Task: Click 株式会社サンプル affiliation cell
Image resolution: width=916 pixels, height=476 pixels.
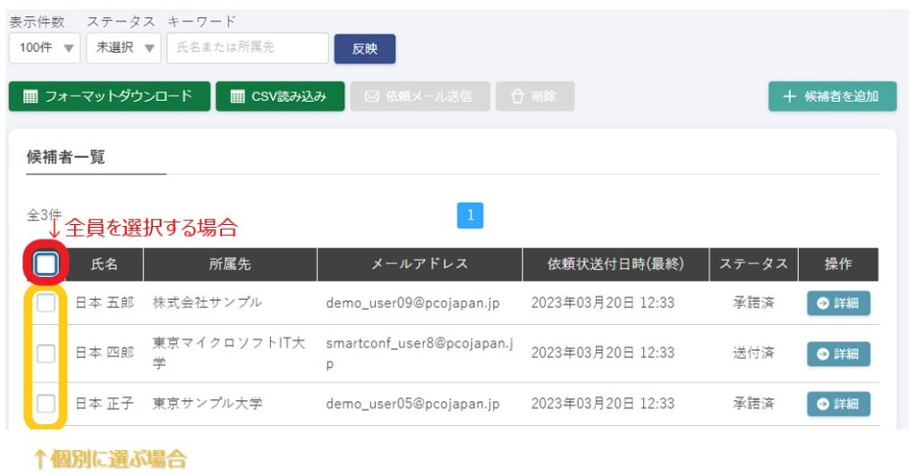Action: pos(208,303)
